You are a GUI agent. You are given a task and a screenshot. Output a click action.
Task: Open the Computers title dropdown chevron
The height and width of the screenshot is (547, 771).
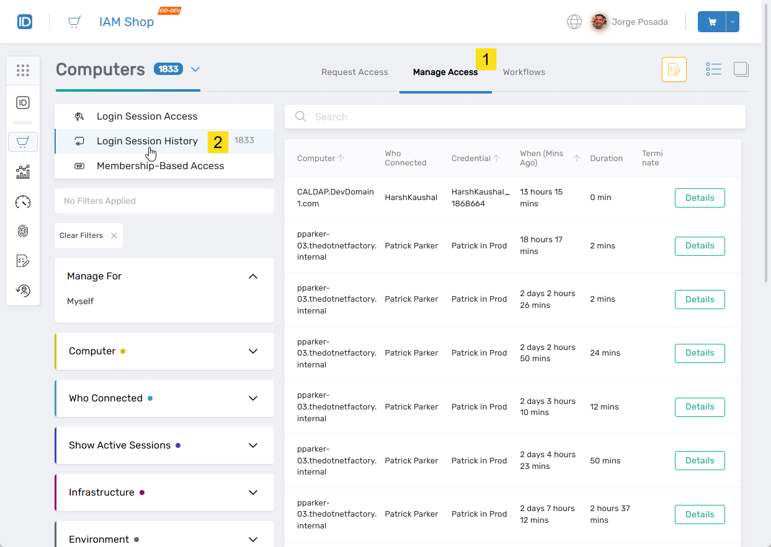coord(195,69)
